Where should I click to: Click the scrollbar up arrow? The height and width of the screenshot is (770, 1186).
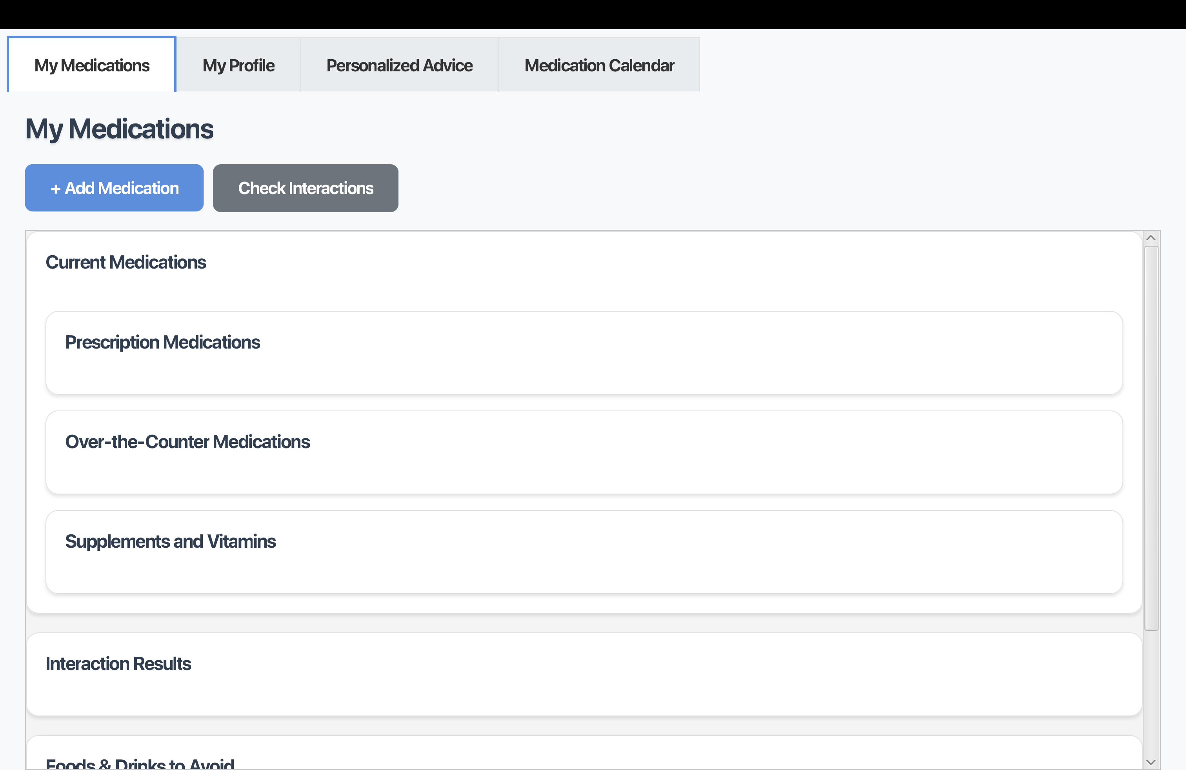[x=1151, y=238]
